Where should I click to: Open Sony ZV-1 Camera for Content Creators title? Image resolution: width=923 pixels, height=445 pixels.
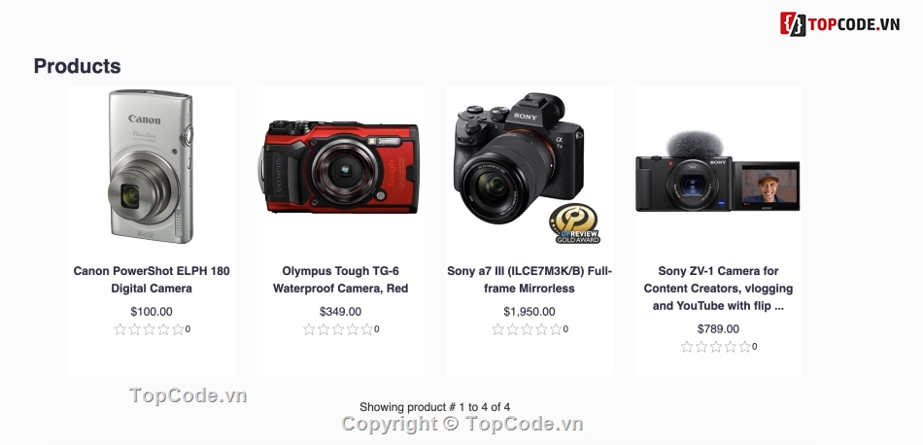click(718, 289)
